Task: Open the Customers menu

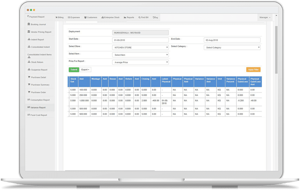Action: (91, 18)
